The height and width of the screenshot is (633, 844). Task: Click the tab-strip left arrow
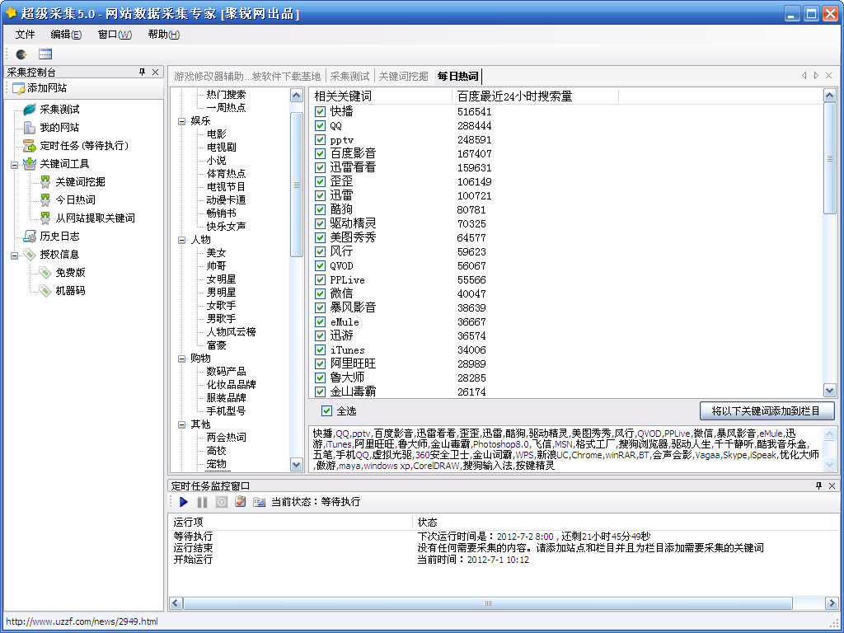pyautogui.click(x=804, y=76)
